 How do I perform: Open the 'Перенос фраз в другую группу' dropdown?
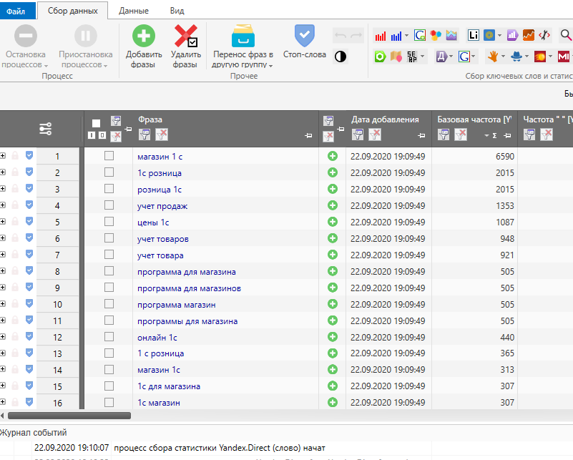(x=243, y=59)
